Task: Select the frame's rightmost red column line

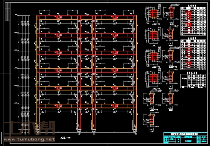Action: tap(137, 68)
